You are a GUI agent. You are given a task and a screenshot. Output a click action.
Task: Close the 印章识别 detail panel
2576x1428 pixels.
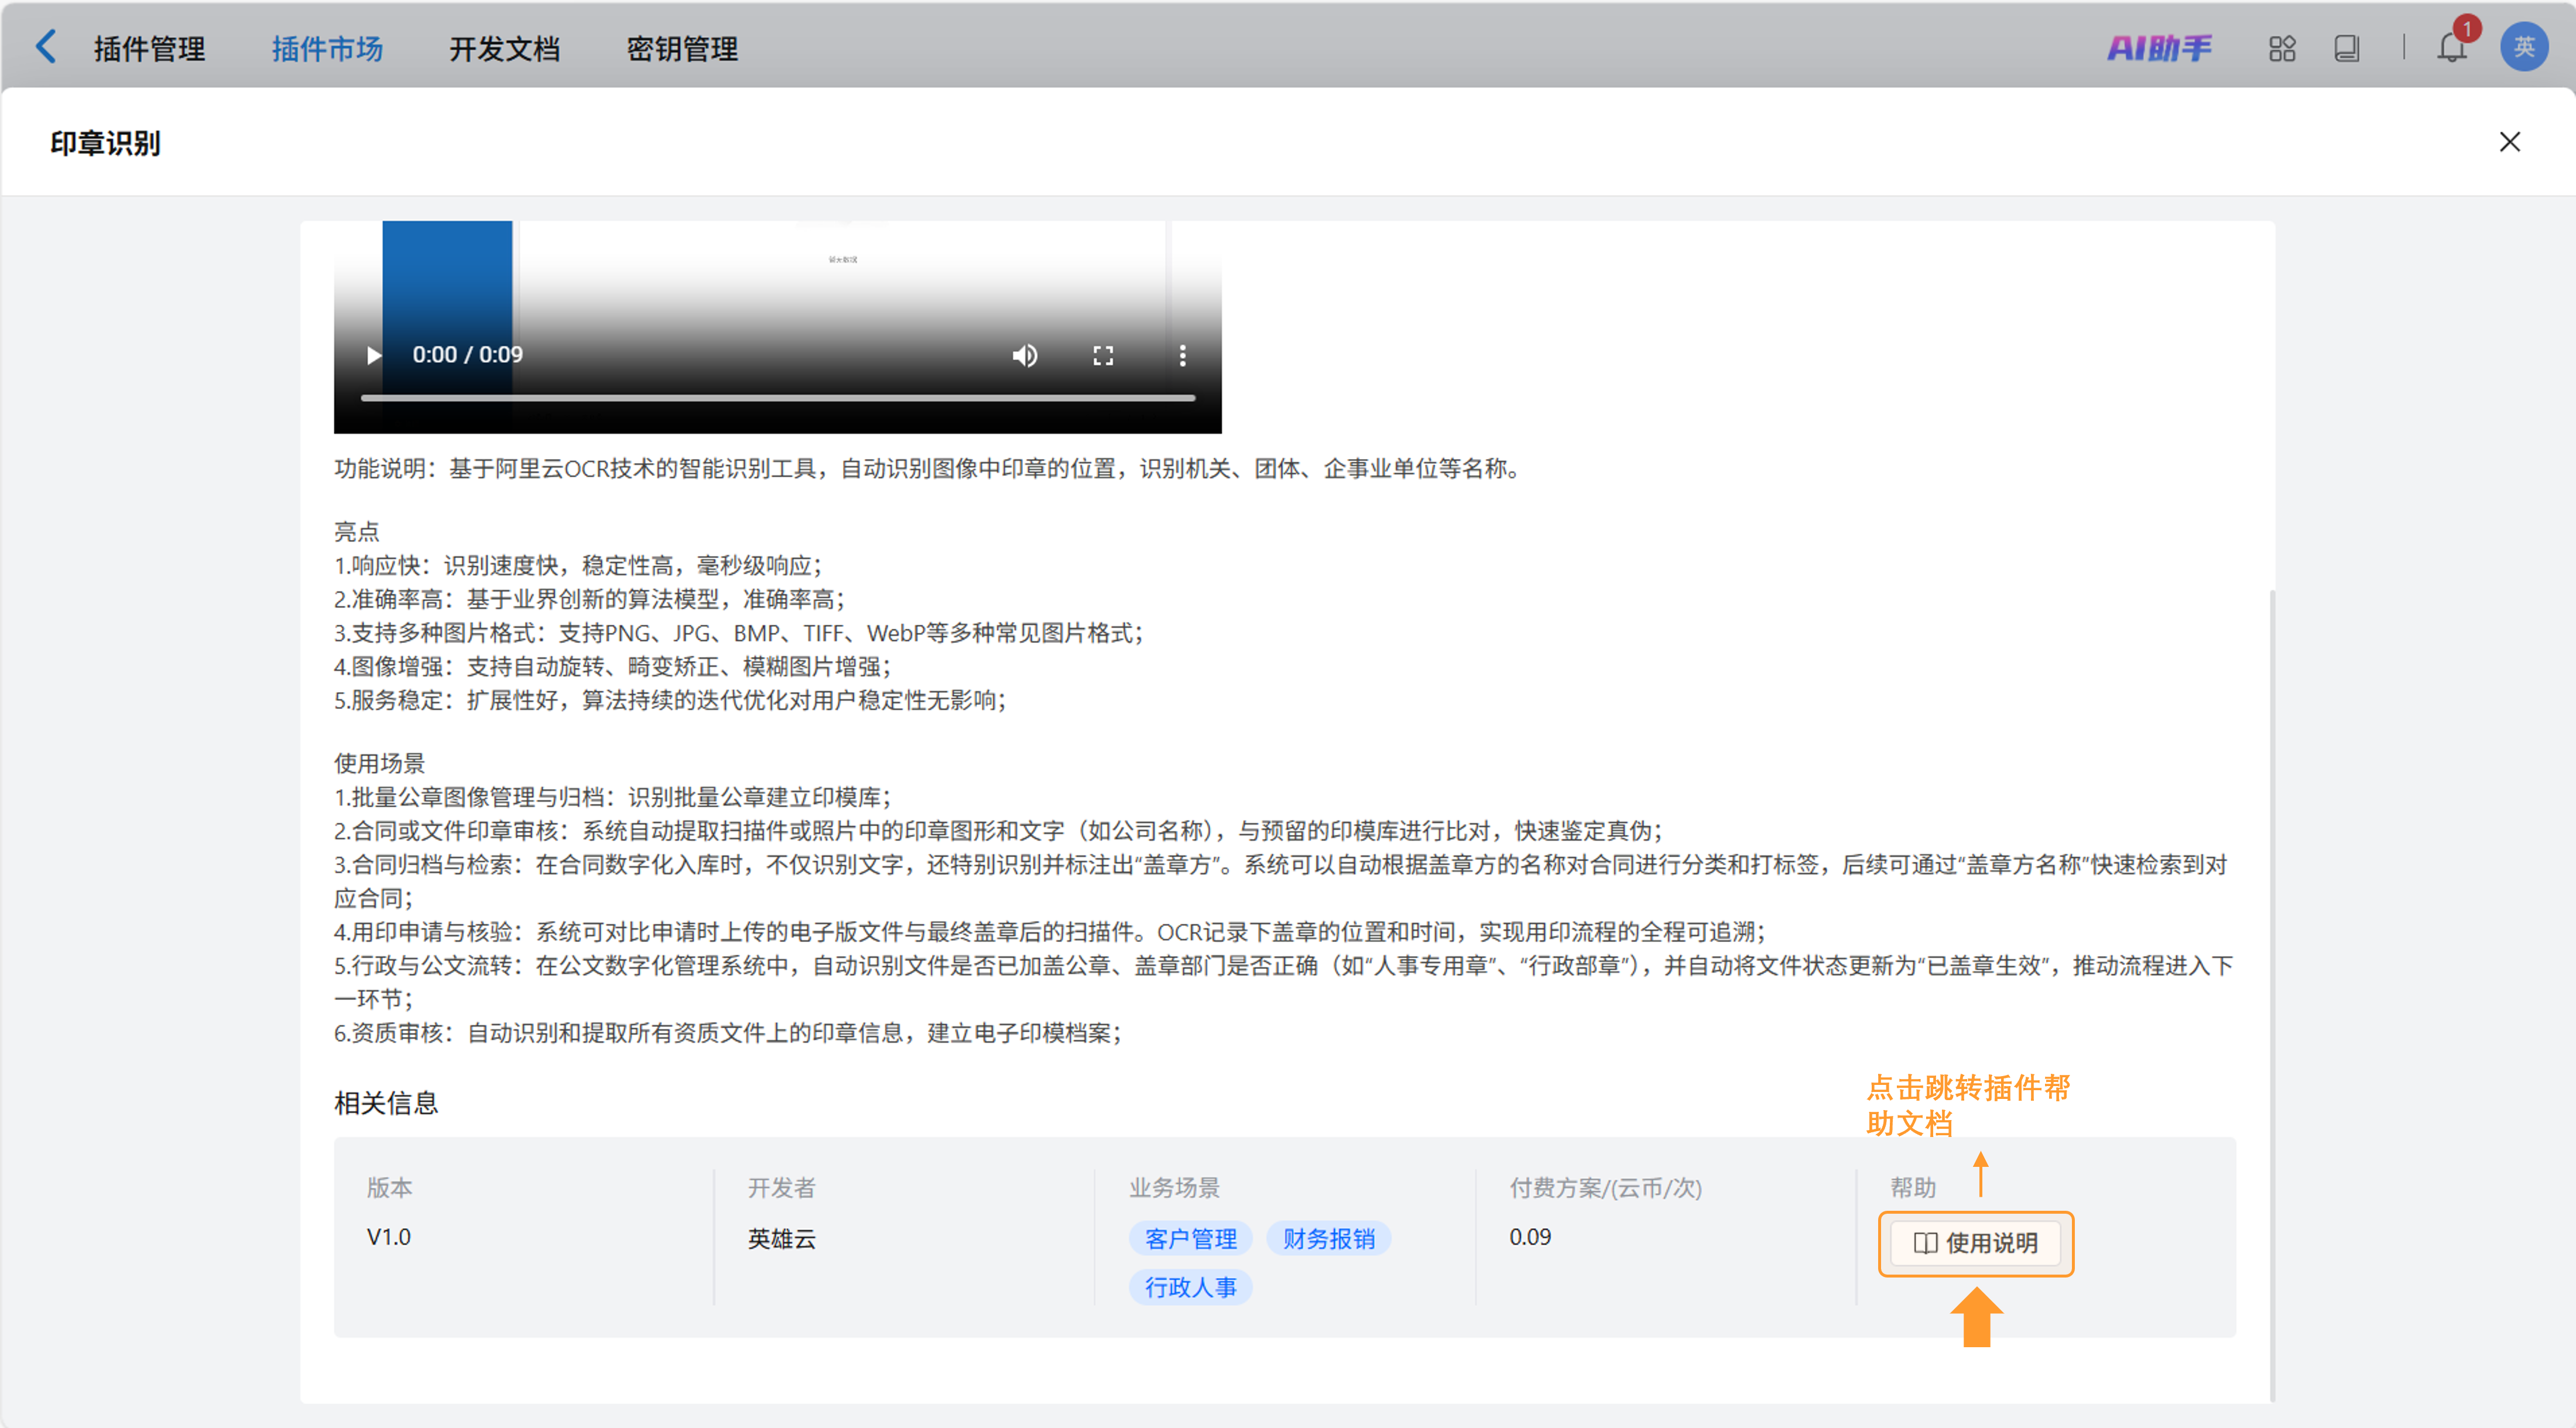[2509, 142]
